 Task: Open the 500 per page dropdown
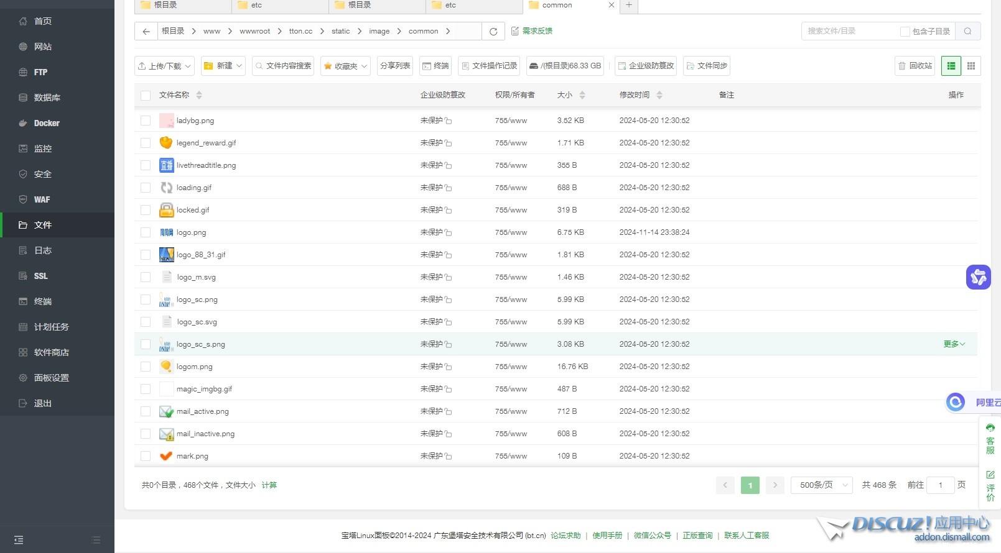pyautogui.click(x=822, y=485)
